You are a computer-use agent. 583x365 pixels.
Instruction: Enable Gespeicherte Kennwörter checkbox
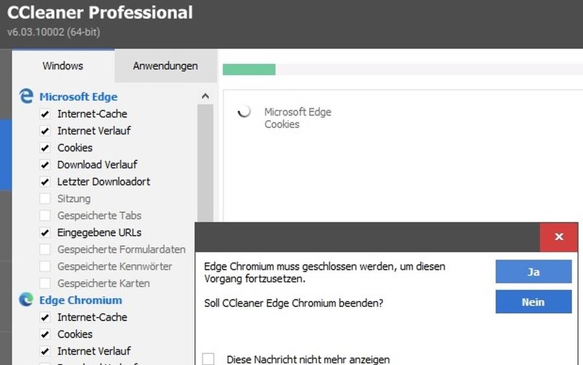pyautogui.click(x=45, y=266)
